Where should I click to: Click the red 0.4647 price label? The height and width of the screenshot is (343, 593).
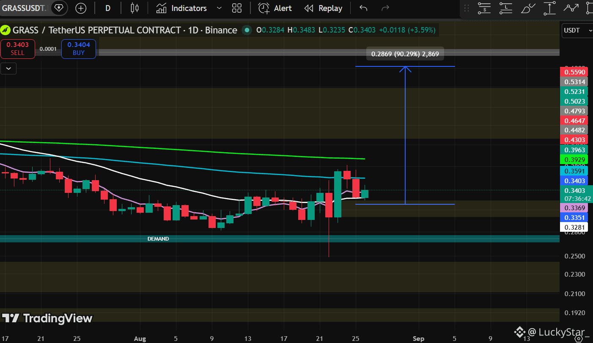pos(575,121)
